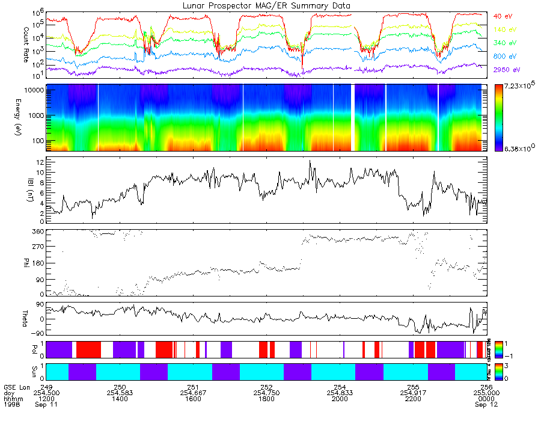Click the energy spectrogram rainbow color bar
541x421 pixels.
tap(498, 118)
